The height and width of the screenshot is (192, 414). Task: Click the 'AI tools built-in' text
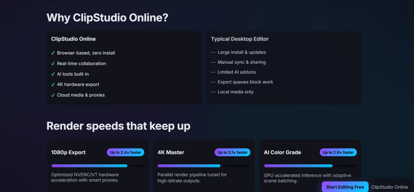[x=73, y=74]
